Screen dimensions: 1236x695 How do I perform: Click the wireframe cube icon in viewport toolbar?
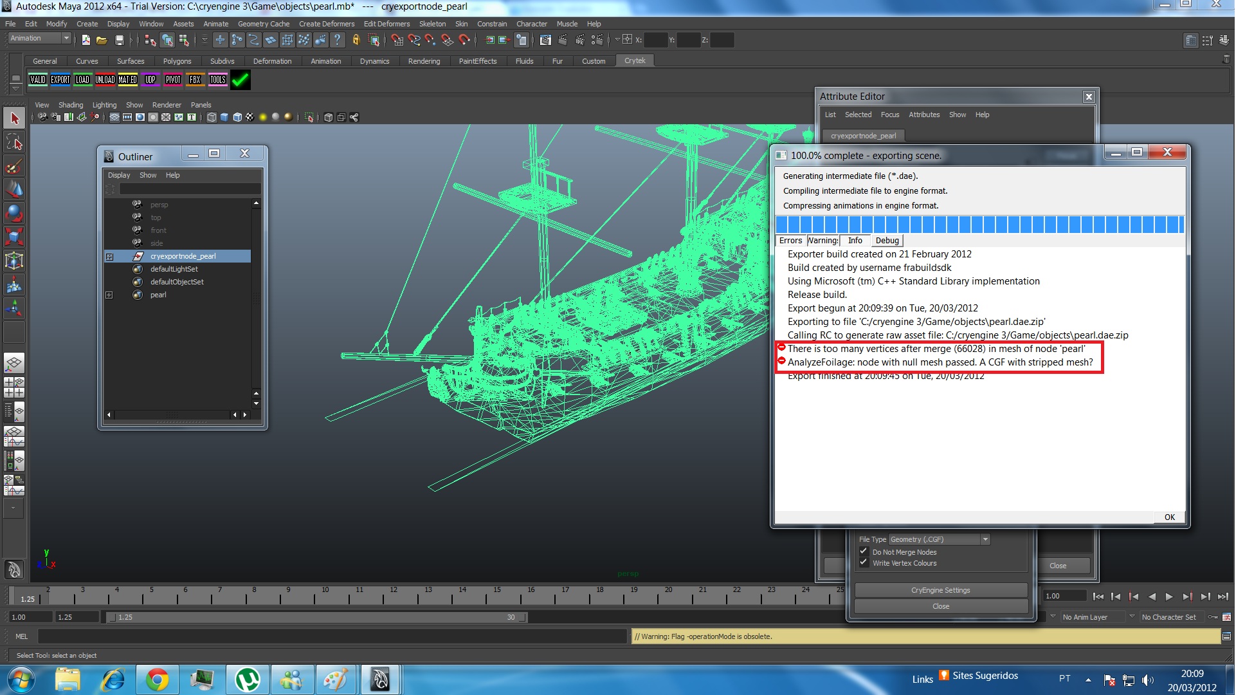point(211,117)
